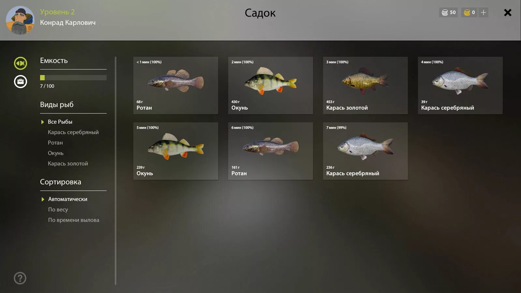This screenshot has width=521, height=293.
Task: Close the Садок window with X
Action: tap(508, 12)
